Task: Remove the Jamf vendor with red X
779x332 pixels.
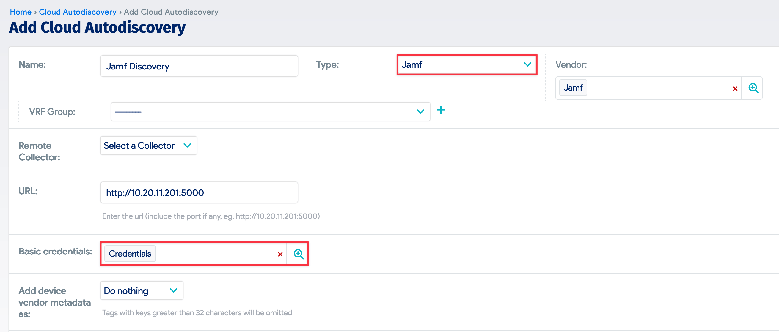Action: (735, 88)
